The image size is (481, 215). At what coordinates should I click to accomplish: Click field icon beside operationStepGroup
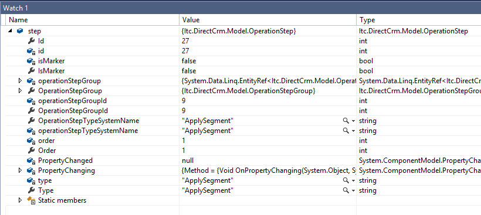(x=31, y=81)
